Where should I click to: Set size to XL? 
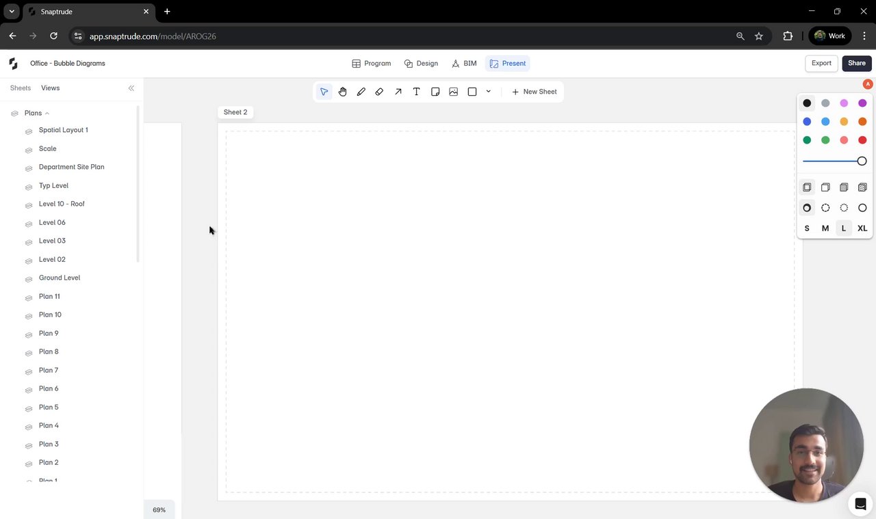click(862, 228)
